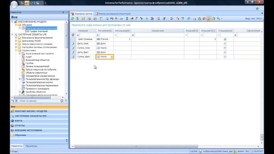274x154 pixels.
Task: Click the pencil icon for Сумма, факт row
Action: [73, 57]
